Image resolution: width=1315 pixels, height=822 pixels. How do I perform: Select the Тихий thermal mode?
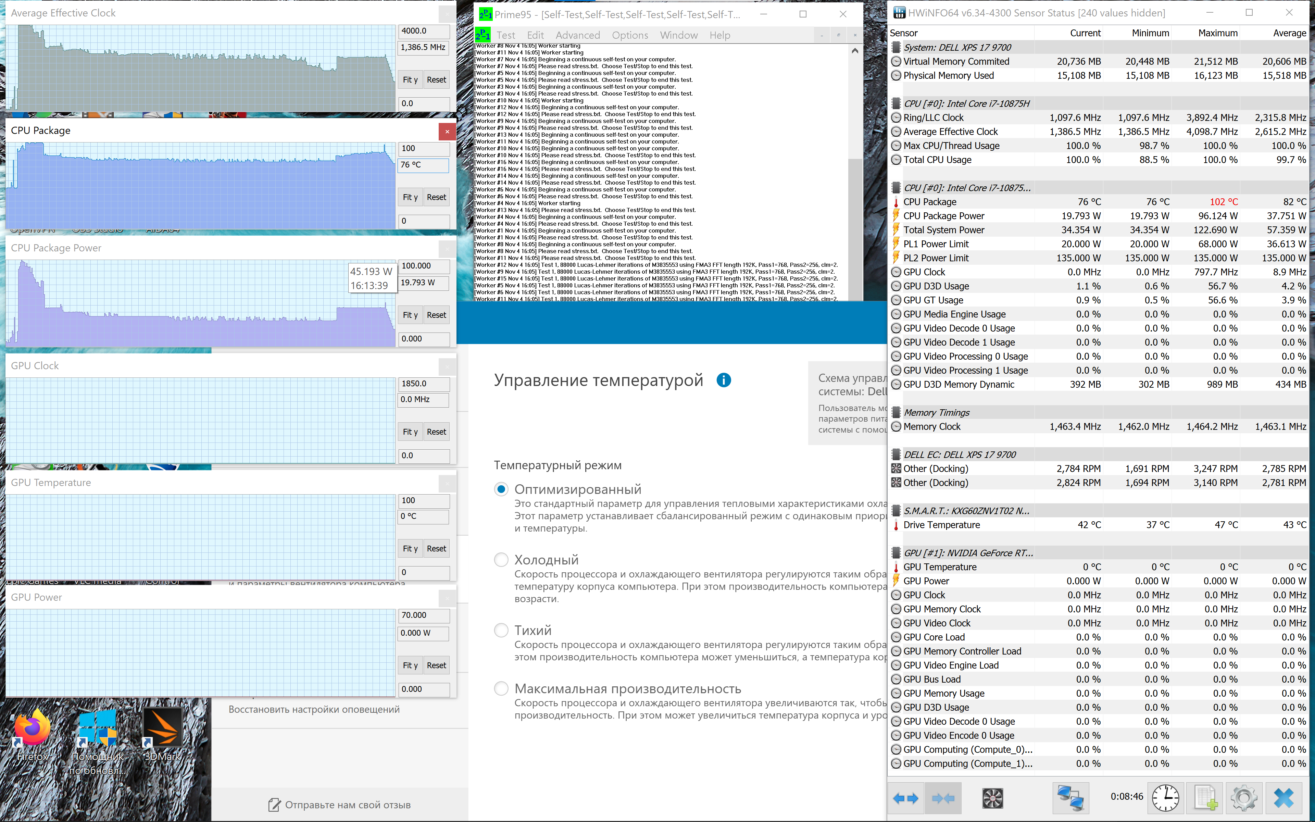coord(501,630)
